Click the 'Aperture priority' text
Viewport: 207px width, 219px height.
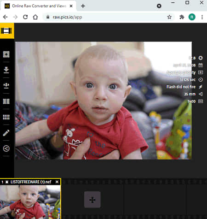[181, 72]
